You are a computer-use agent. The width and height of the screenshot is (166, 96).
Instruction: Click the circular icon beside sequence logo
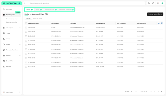pos(19,3)
